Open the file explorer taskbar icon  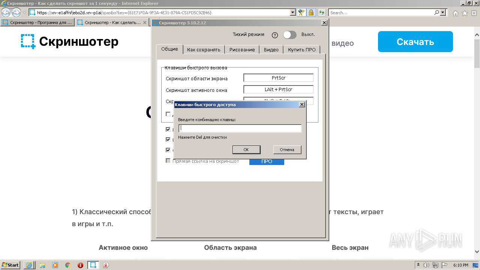tap(42, 265)
